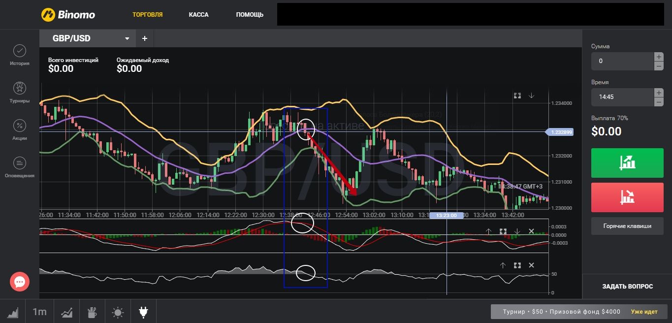The image size is (672, 323).
Task: Move the MACD panel down
Action: 517,231
